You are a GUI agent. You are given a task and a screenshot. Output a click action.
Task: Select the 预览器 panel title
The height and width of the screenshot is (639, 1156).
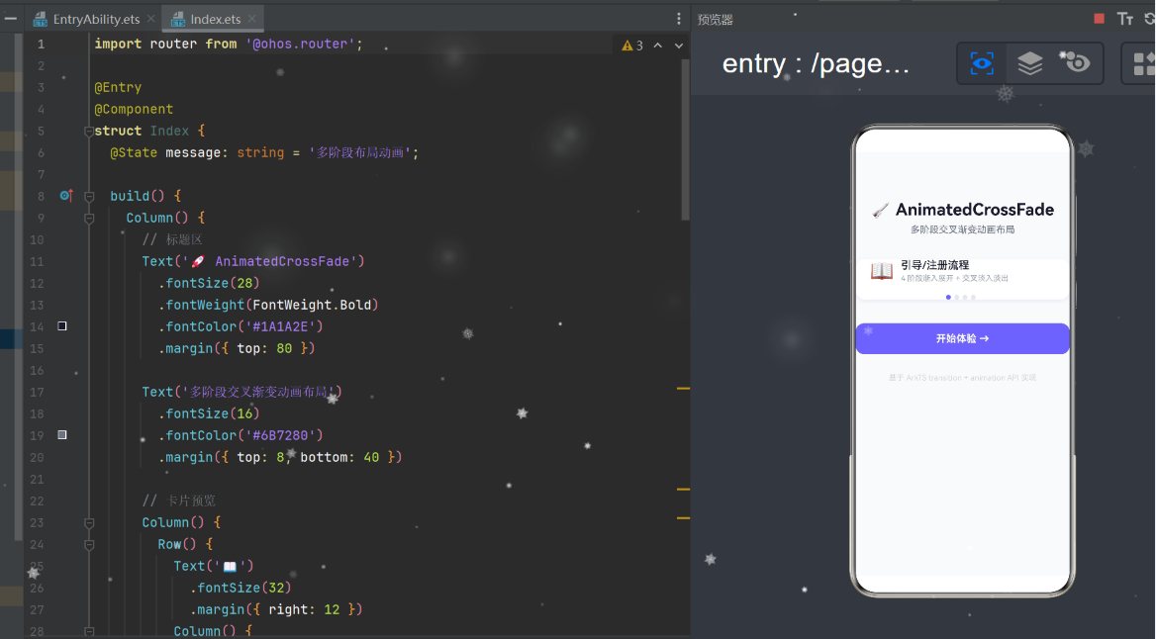[716, 20]
